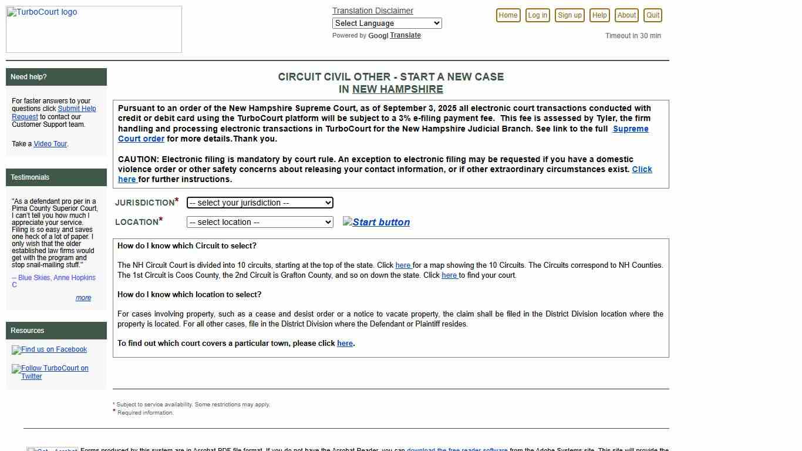The width and height of the screenshot is (802, 451).
Task: Click the Get Acrobat icon at page bottom
Action: pos(52,449)
